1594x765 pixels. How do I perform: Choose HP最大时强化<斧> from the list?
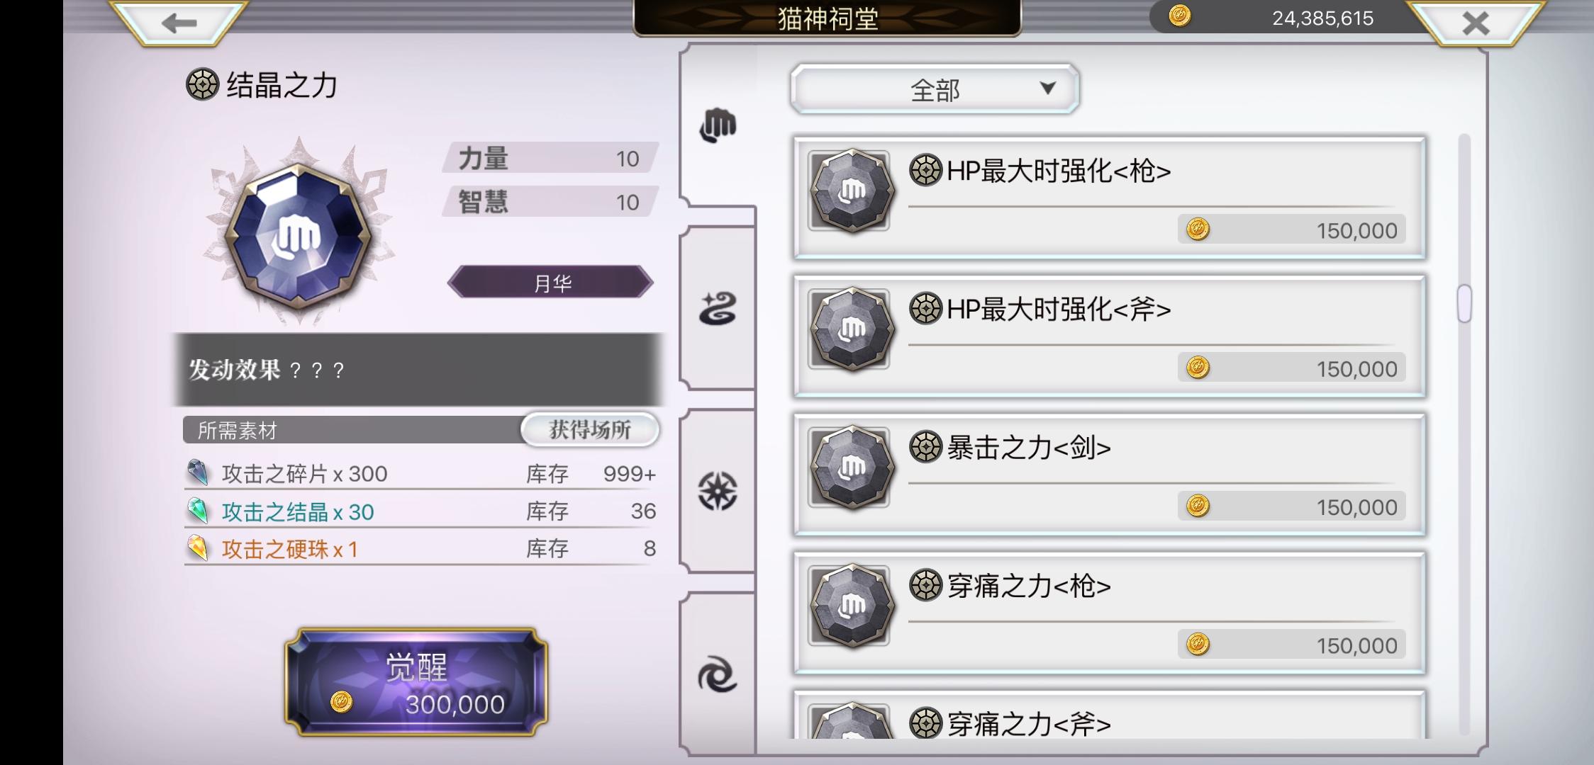(x=1109, y=336)
